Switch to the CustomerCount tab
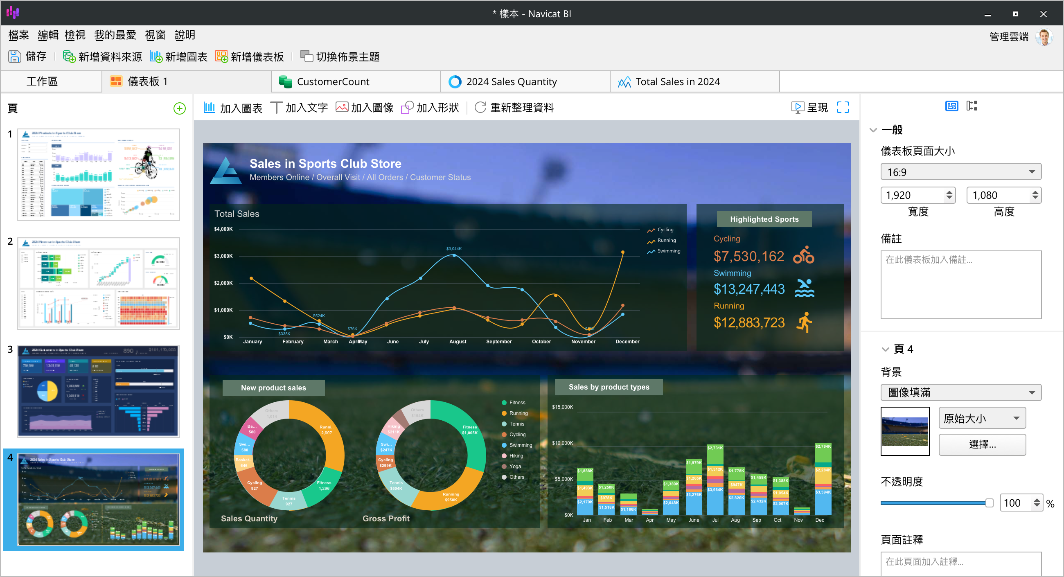The height and width of the screenshot is (577, 1064). coord(332,82)
